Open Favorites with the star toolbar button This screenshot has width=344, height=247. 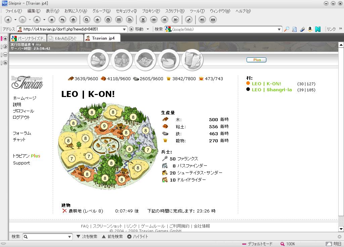pos(97,20)
